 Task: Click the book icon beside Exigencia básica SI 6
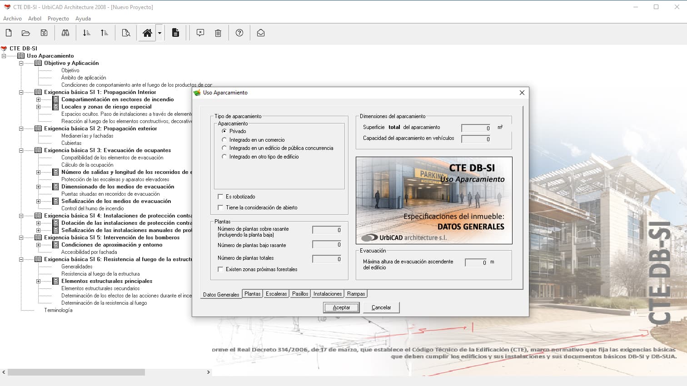coord(38,259)
